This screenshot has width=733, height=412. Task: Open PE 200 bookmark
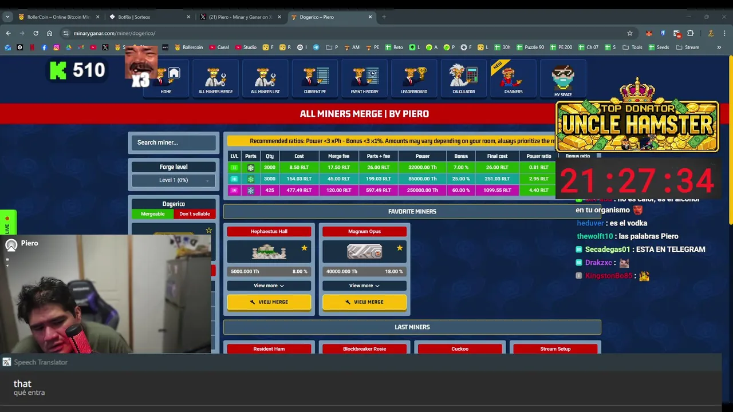(561, 47)
